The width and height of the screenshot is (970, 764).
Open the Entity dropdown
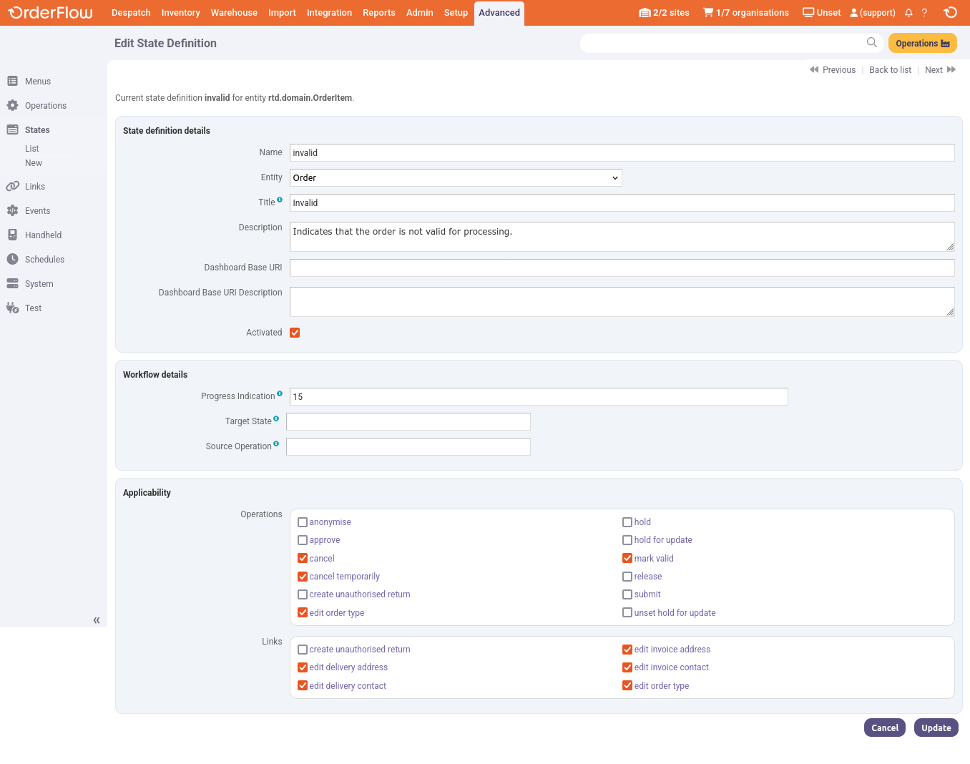tap(456, 178)
